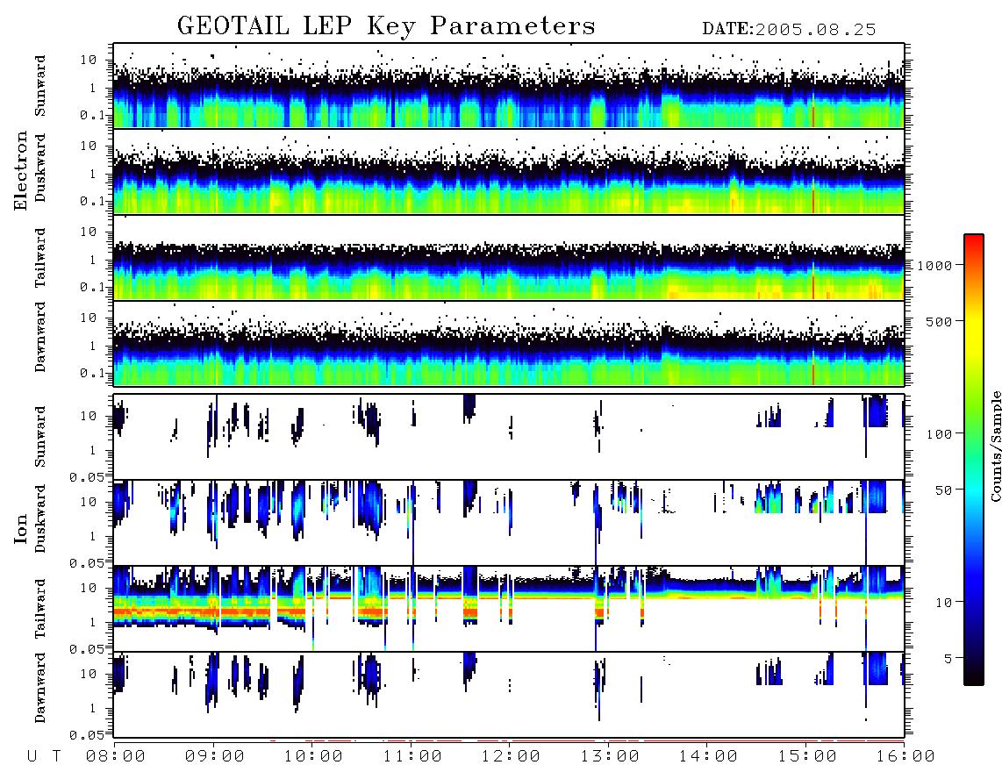Select the Electron "Tailward" panel label
Image resolution: width=1002 pixels, height=772 pixels.
pos(40,258)
